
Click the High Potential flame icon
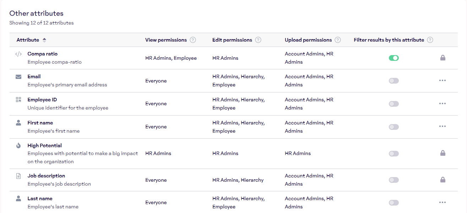(x=18, y=145)
